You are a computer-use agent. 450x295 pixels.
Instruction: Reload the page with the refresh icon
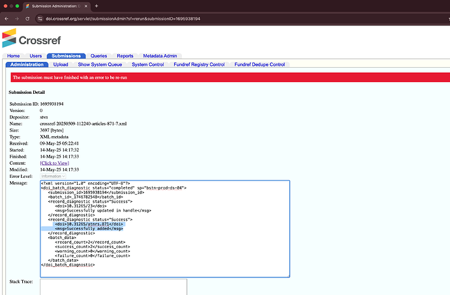(27, 19)
